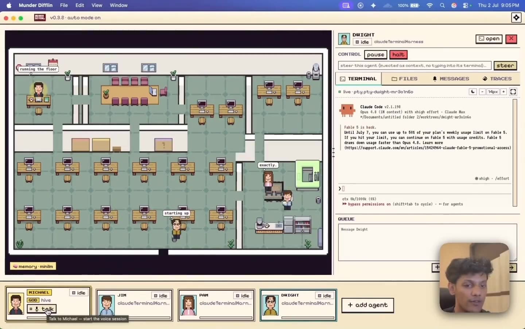Click the conference room table
This screenshot has height=329, width=525.
tap(129, 95)
